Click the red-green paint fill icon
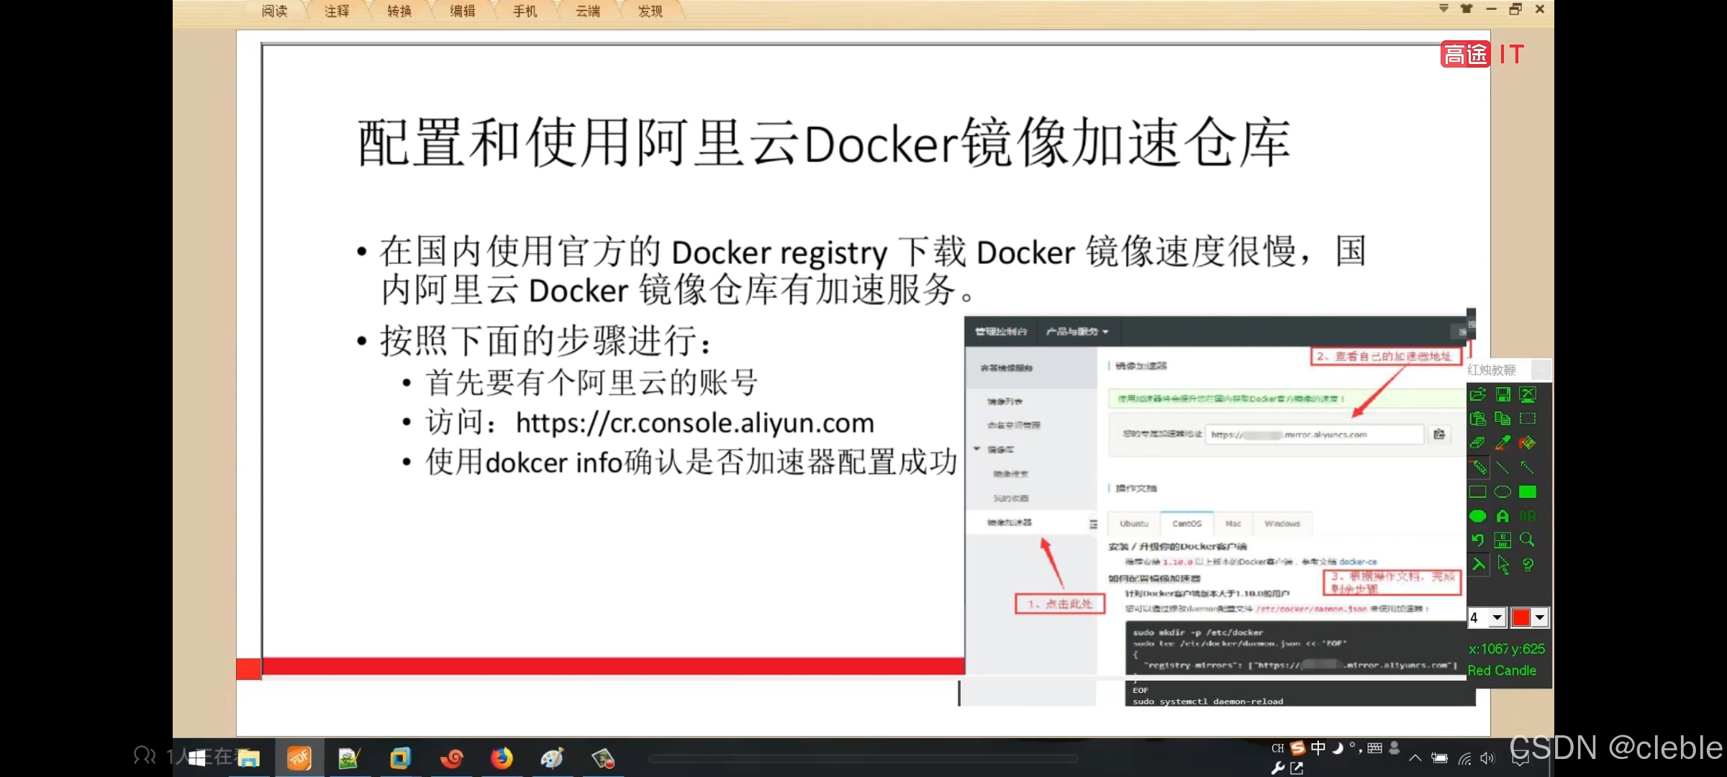The width and height of the screenshot is (1727, 777). pyautogui.click(x=1528, y=443)
